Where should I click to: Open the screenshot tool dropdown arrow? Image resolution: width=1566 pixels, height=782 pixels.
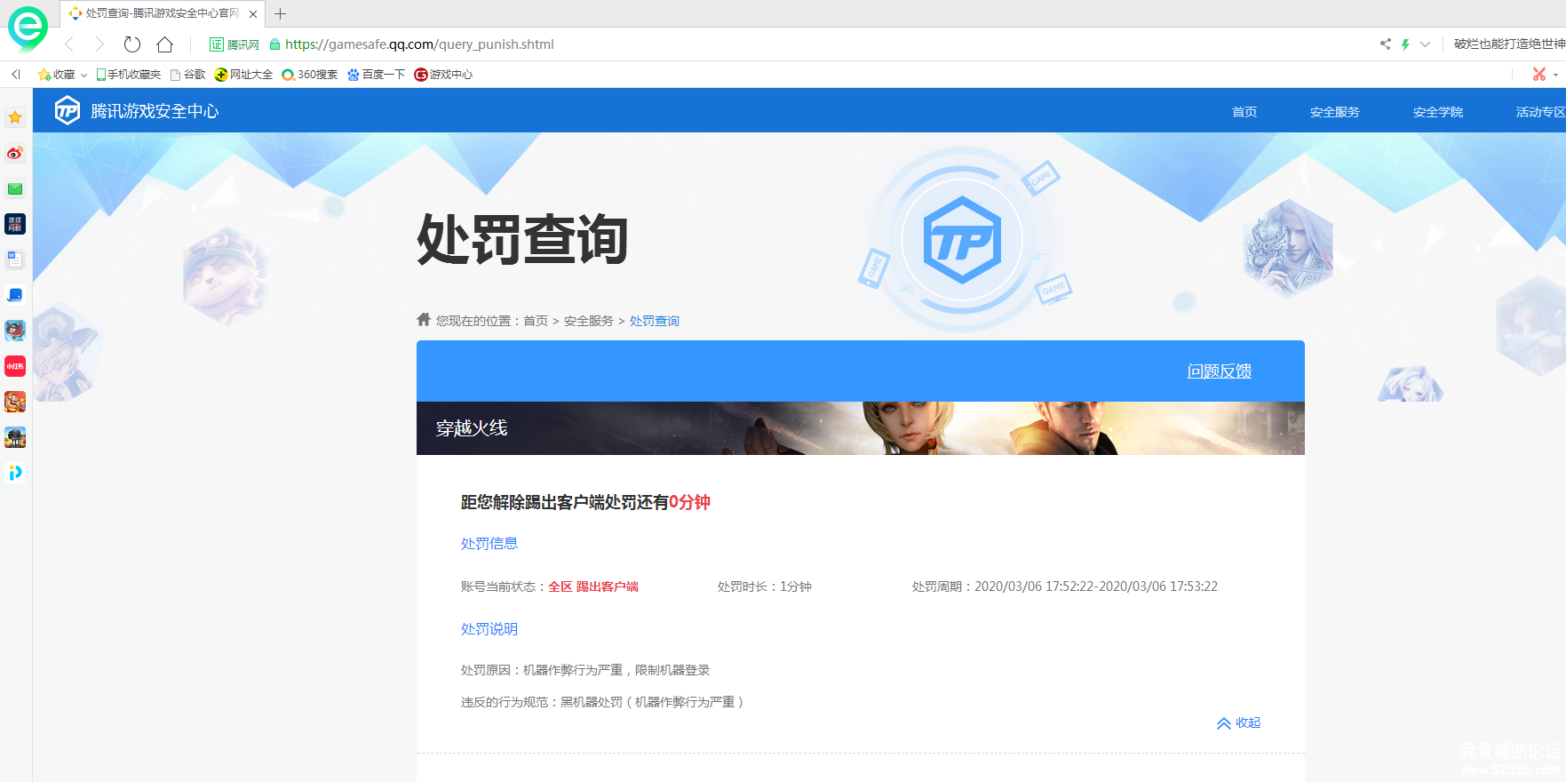[1555, 76]
